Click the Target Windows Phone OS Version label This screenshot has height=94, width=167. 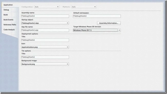click(87, 27)
